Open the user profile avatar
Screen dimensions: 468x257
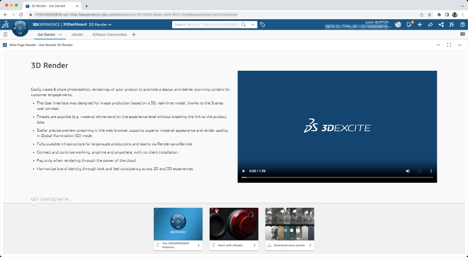pos(398,25)
